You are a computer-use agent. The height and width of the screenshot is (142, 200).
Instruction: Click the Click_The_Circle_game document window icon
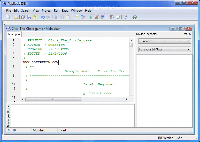click(9, 29)
